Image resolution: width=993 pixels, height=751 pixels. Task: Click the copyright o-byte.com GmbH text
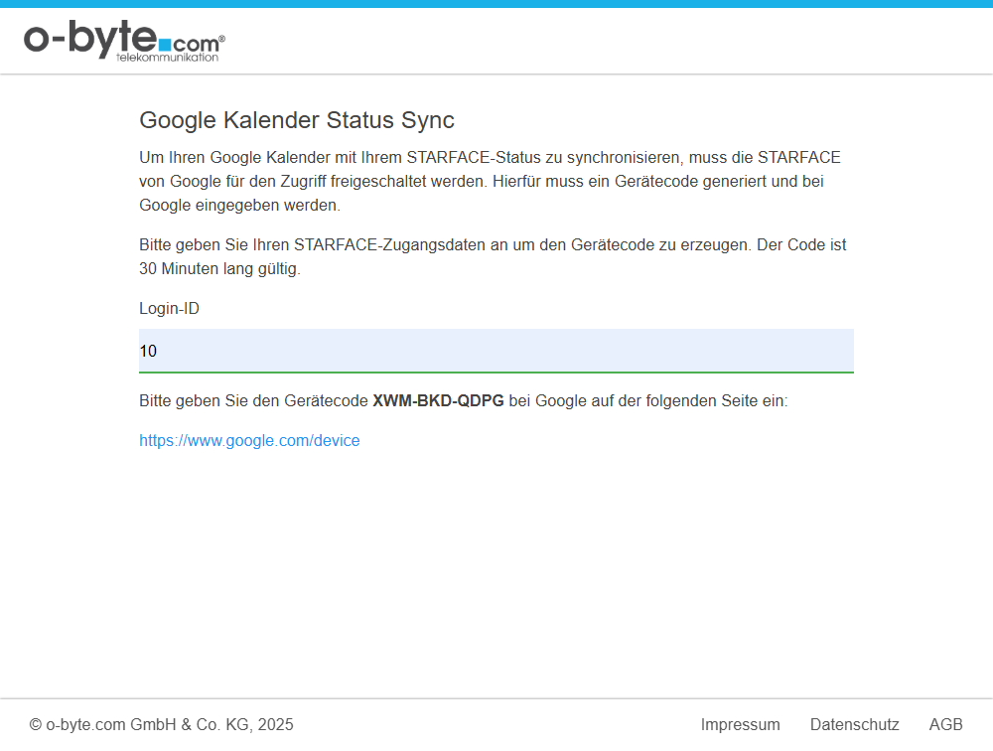(x=162, y=725)
